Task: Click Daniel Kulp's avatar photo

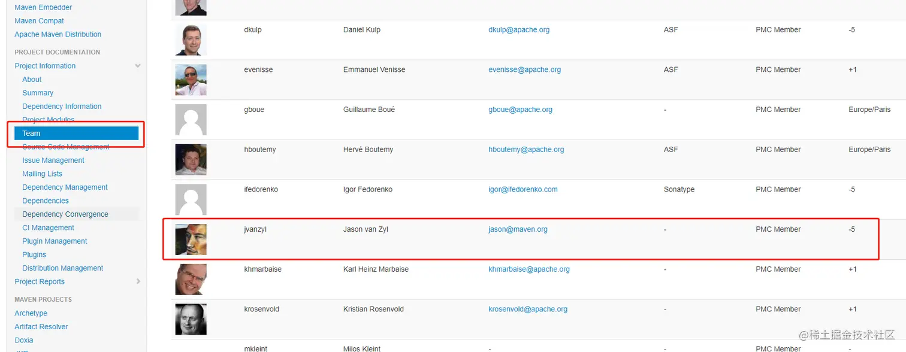Action: (x=191, y=40)
